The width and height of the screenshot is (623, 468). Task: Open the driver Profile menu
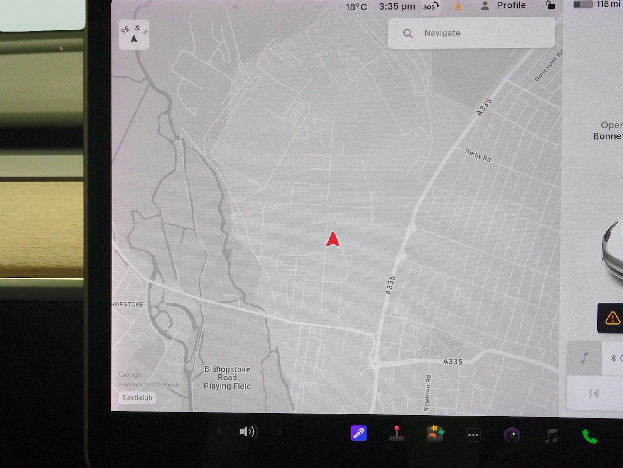pos(503,6)
